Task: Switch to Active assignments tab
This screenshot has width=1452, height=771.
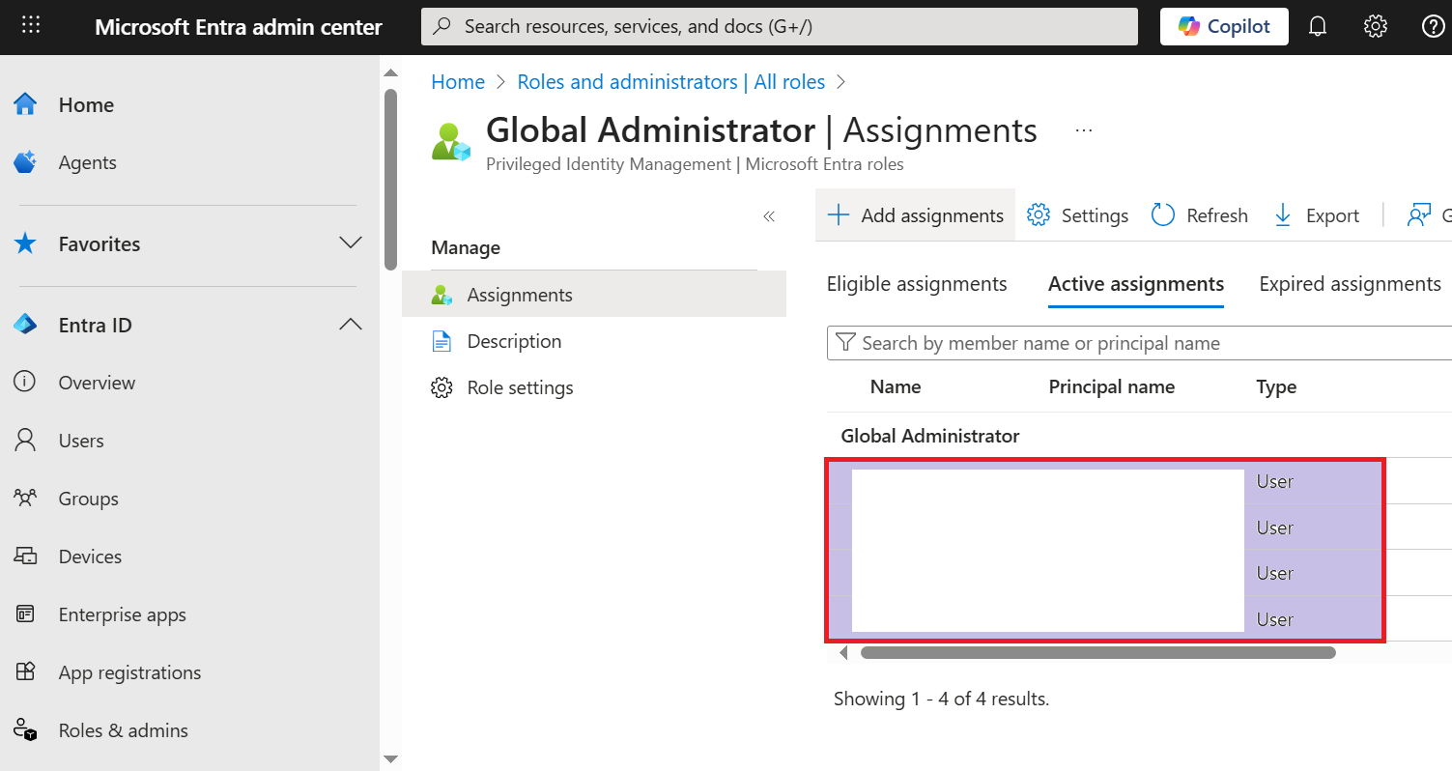Action: [1136, 285]
